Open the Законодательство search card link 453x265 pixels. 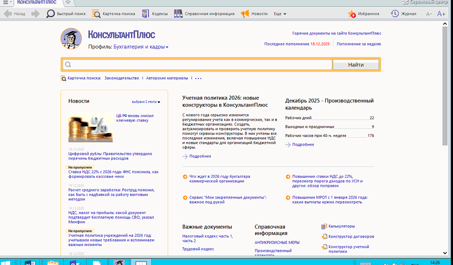point(122,78)
